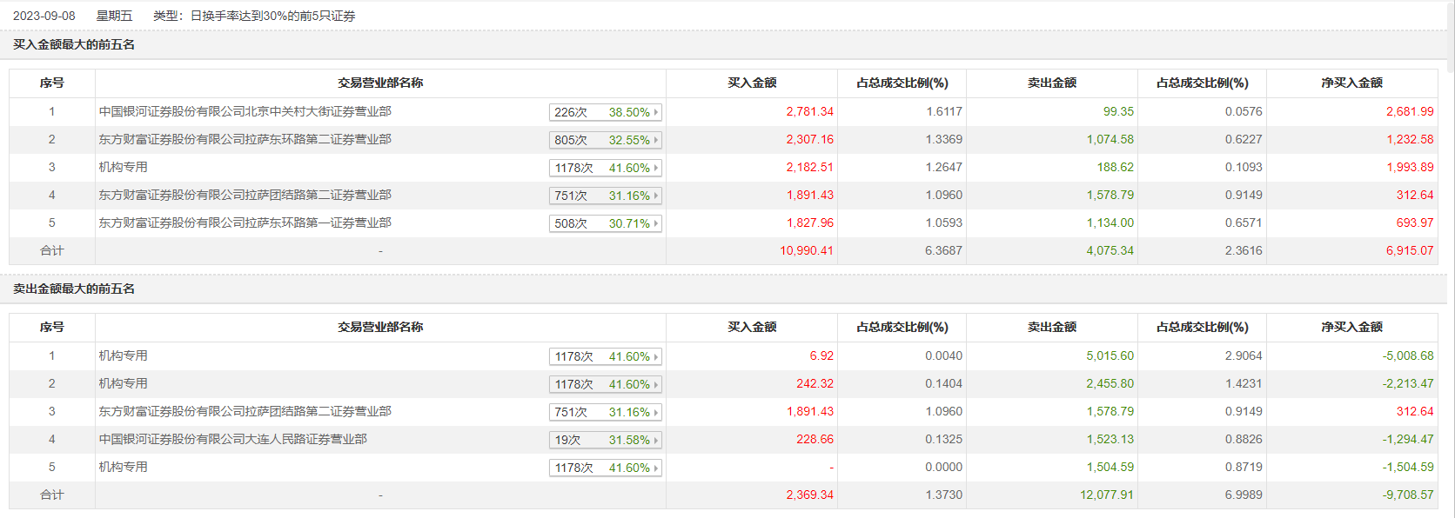Image resolution: width=1455 pixels, height=518 pixels.
Task: Click the arrow icon beside 32.55%
Action: (x=656, y=140)
